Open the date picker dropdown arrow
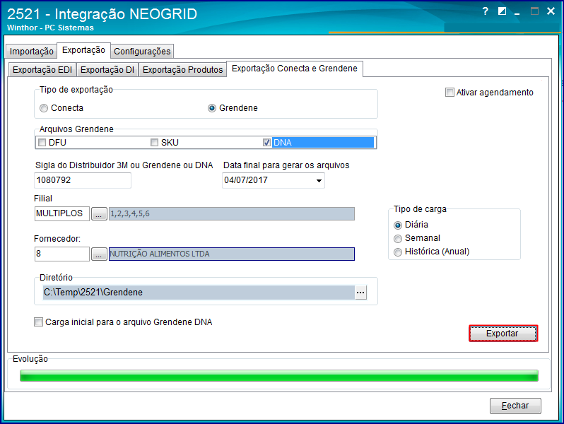This screenshot has width=564, height=424. click(x=319, y=180)
